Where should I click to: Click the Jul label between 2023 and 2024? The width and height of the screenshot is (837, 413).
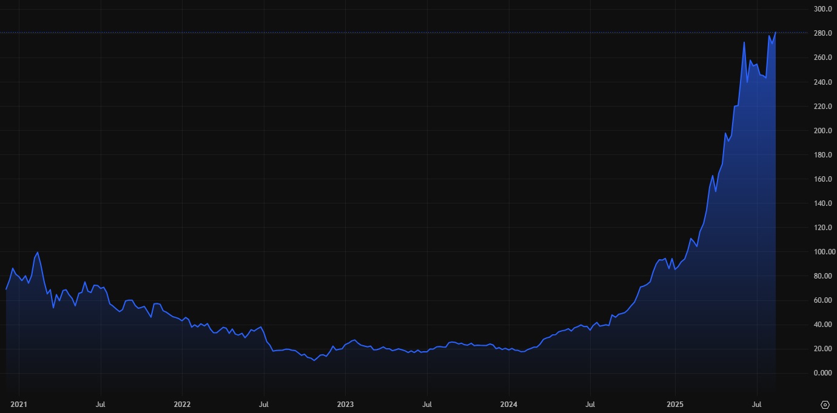coord(427,403)
